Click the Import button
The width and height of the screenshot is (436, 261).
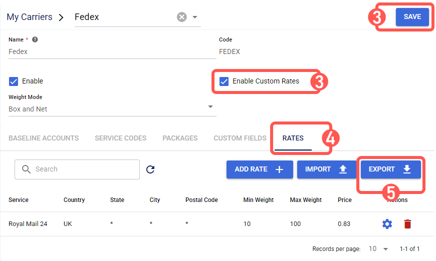(x=326, y=169)
